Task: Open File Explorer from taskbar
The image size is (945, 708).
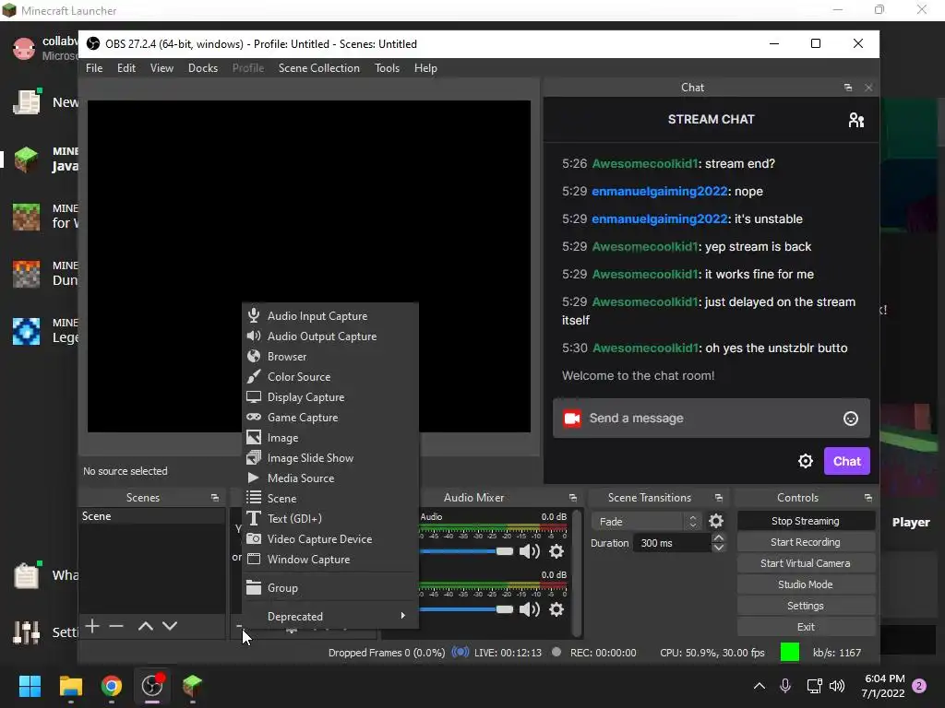Action: pos(70,686)
